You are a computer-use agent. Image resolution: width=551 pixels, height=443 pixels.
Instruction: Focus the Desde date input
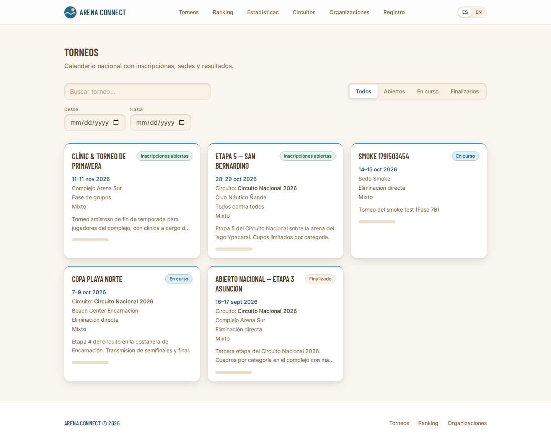coord(95,122)
